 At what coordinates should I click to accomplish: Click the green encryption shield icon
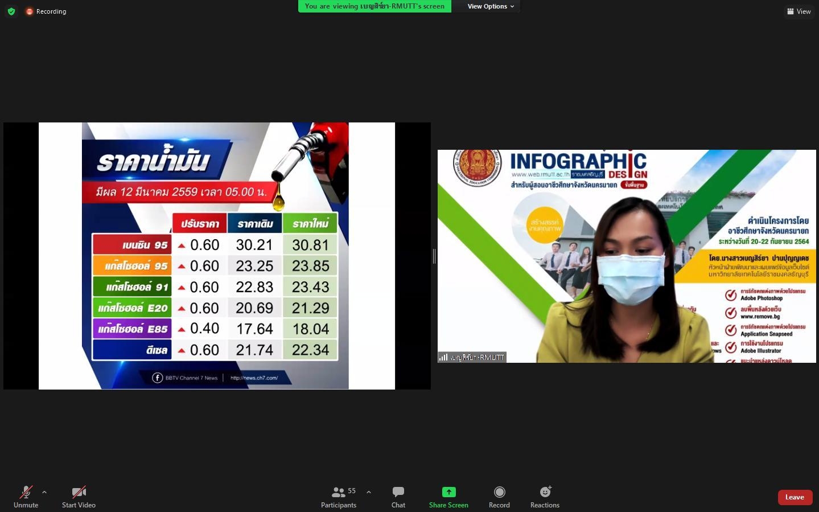11,11
